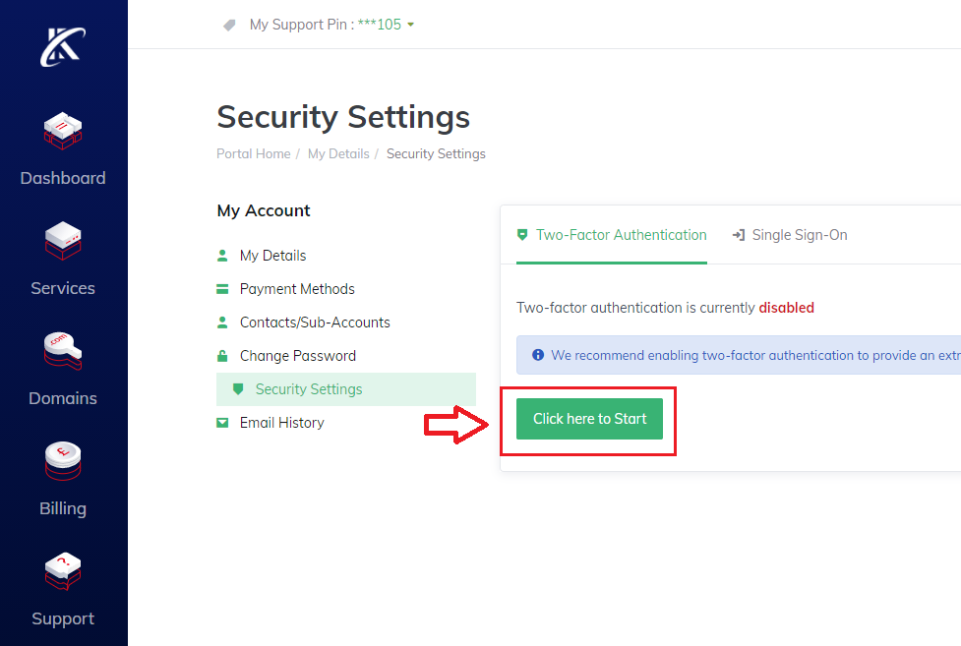Click the tag icon beside Support Pin
This screenshot has width=961, height=646.
(x=230, y=25)
